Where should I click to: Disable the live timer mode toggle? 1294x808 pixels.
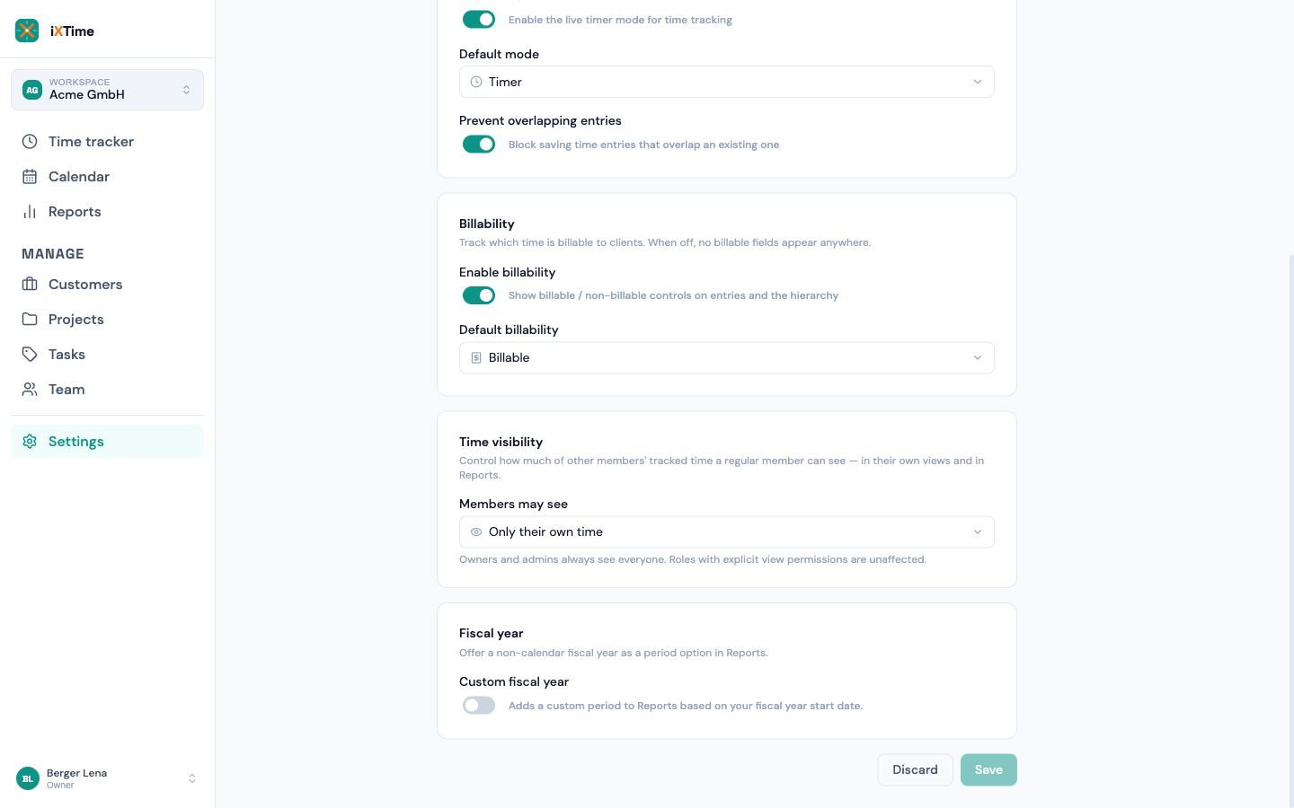[479, 19]
